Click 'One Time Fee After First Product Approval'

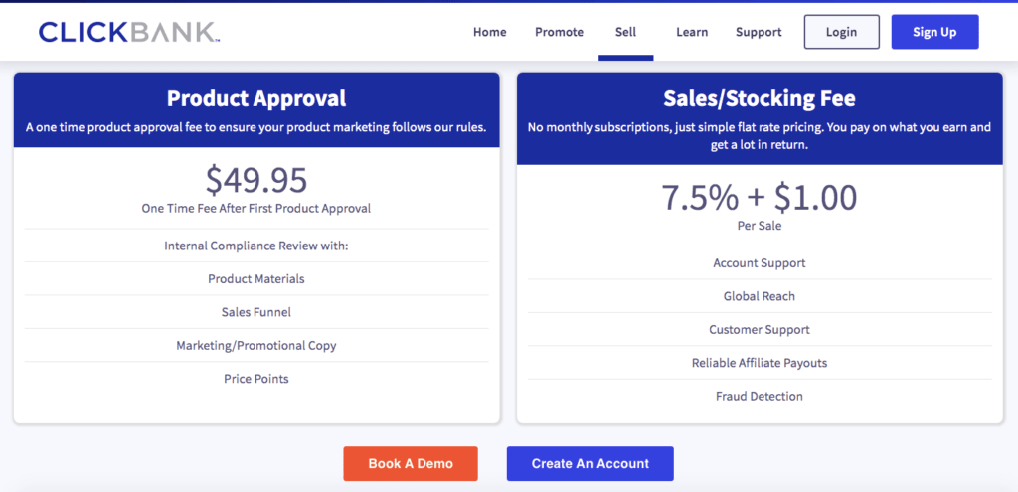click(x=256, y=209)
